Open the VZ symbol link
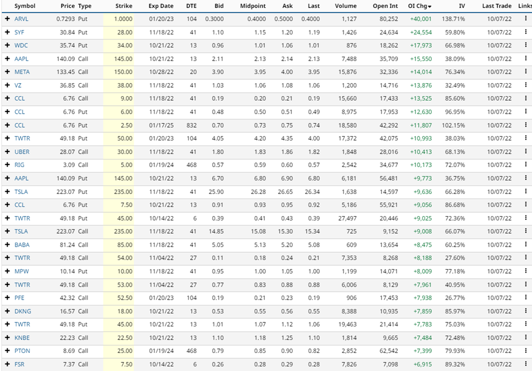This screenshot has height=371, width=532. click(x=18, y=85)
